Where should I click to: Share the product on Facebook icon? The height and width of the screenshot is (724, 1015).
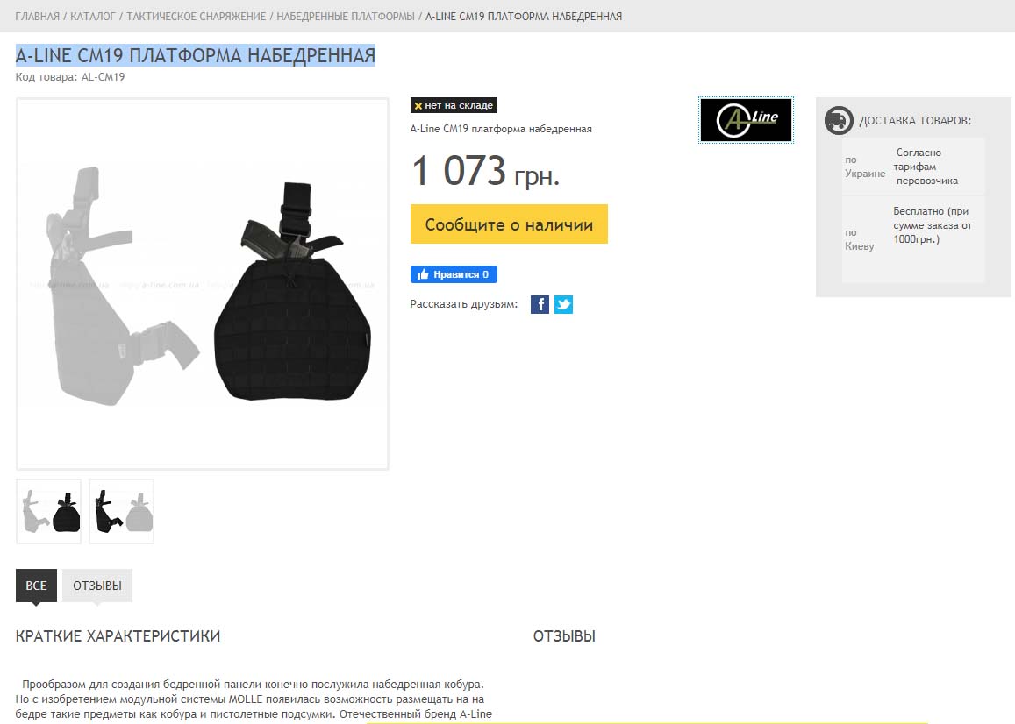540,304
